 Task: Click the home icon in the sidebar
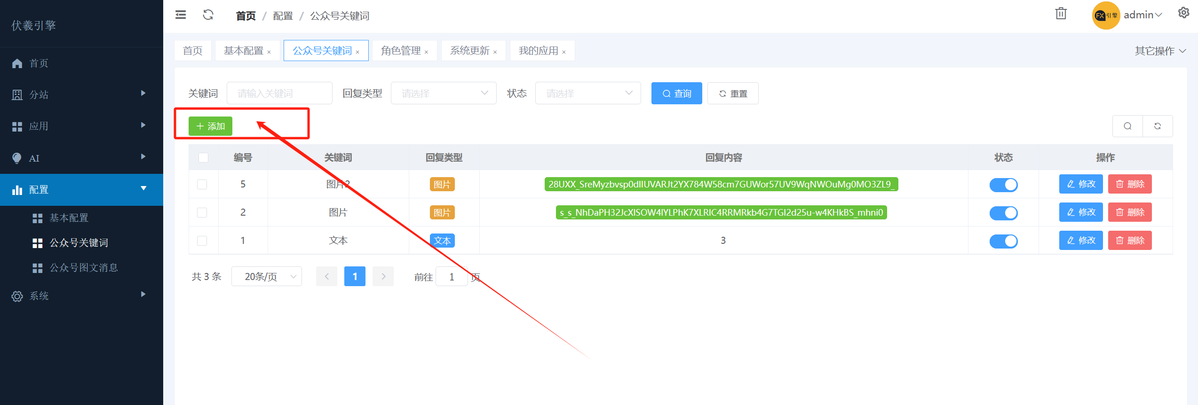(x=17, y=63)
